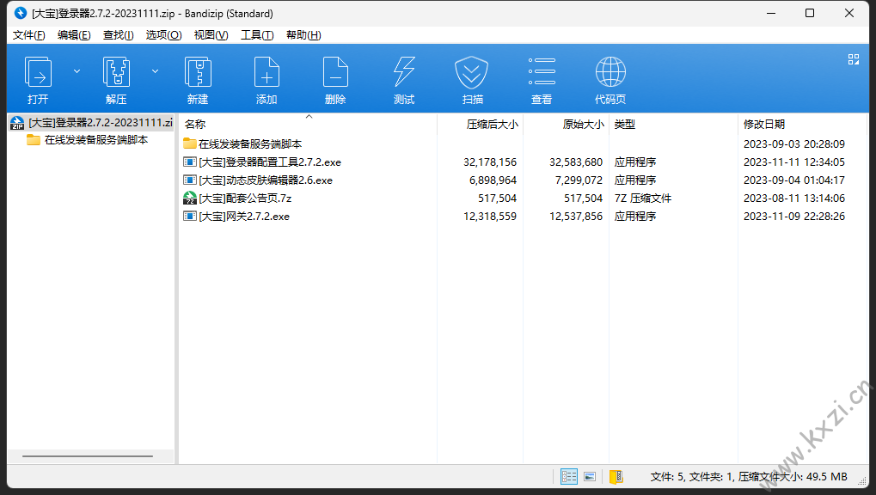
Task: Click the exe icon of 动态皮肤编辑器2.6
Action: [190, 180]
